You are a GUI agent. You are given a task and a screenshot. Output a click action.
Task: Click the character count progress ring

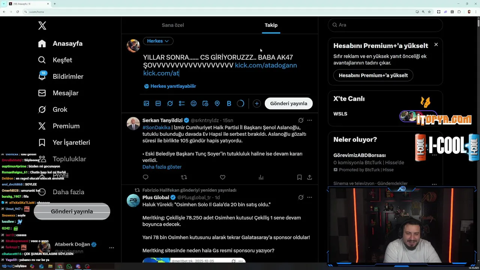coord(241,103)
